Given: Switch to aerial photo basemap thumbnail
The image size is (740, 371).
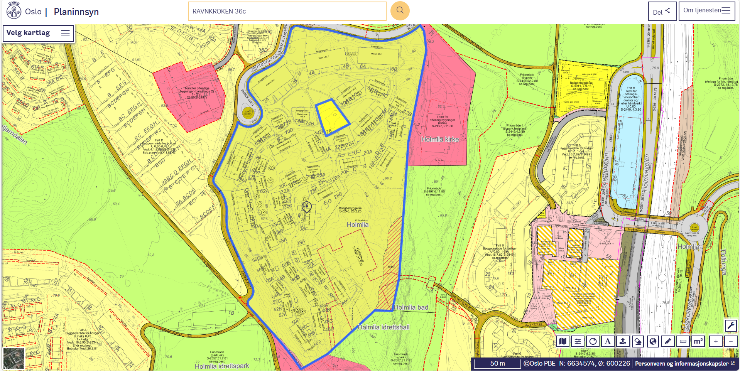Looking at the screenshot, I should pos(14,358).
